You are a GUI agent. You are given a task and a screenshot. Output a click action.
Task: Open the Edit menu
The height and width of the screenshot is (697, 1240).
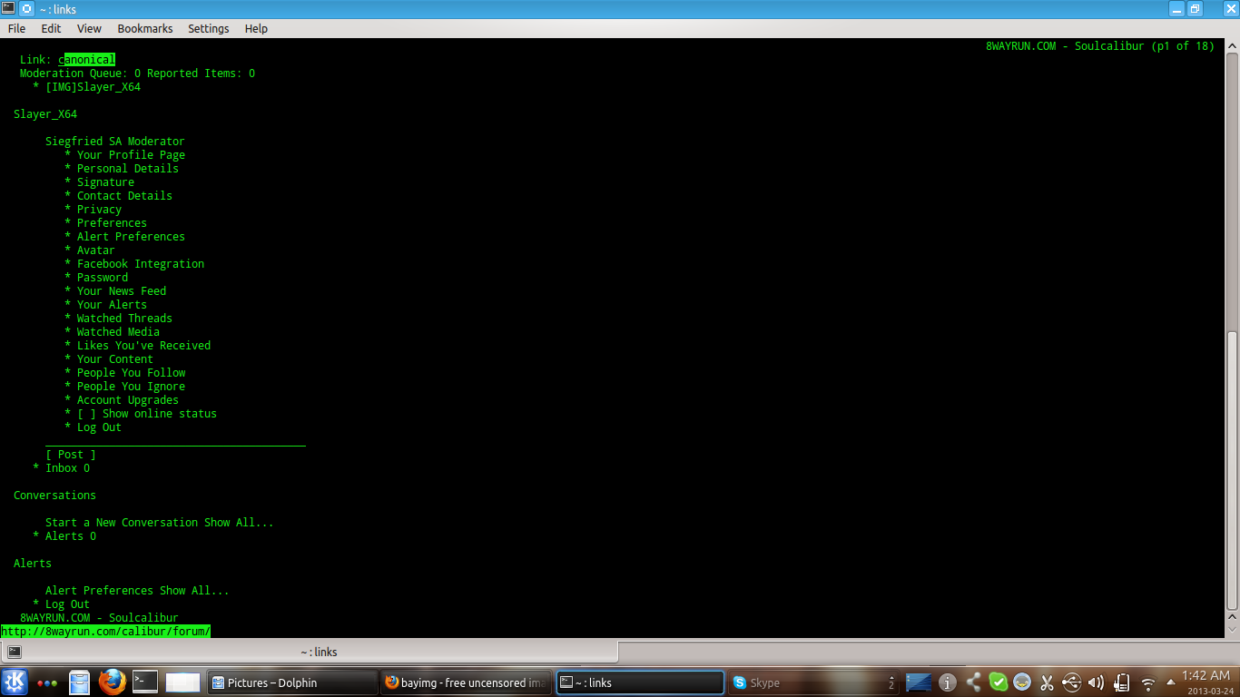click(x=51, y=28)
